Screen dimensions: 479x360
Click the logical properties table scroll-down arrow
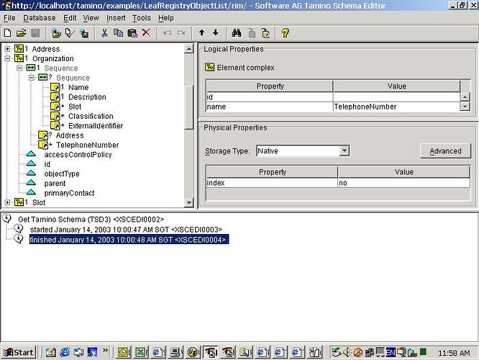[465, 107]
